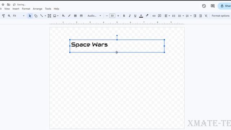The width and height of the screenshot is (231, 130).
Task: Decrease font size with minus button
Action: coord(107,16)
